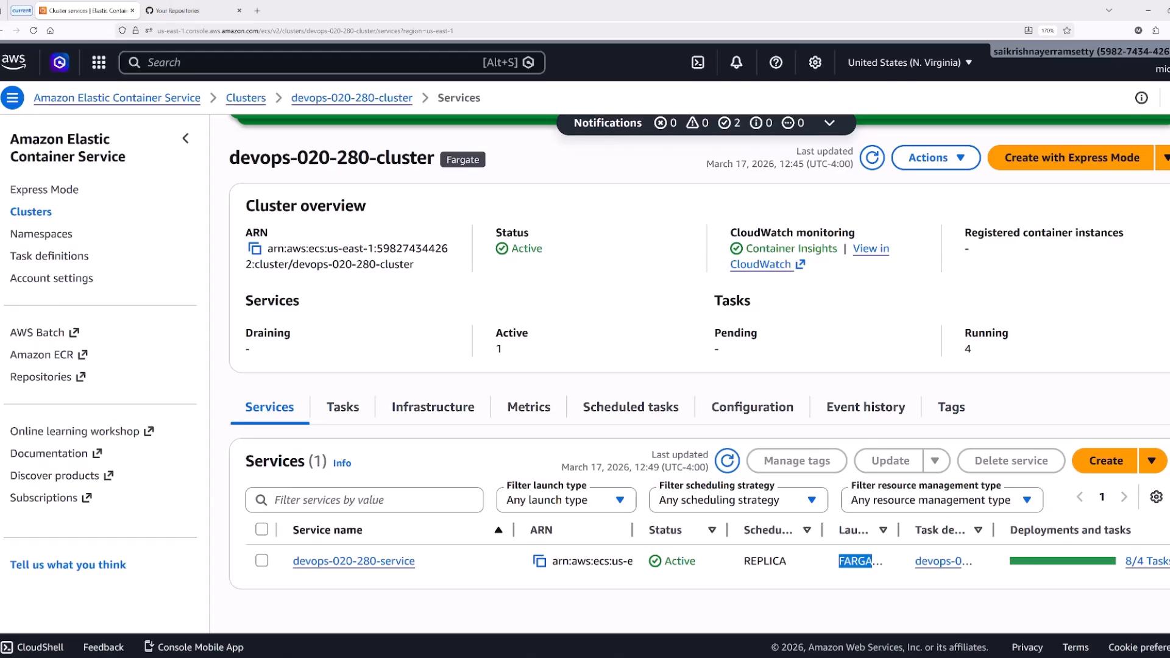Open Services Info link
The height and width of the screenshot is (658, 1170).
pos(342,463)
